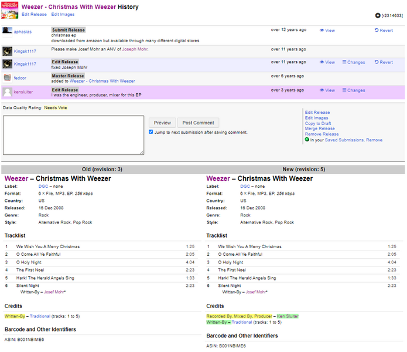Open Edit Images link under the title
Screen dimensions: 407x352
click(63, 14)
